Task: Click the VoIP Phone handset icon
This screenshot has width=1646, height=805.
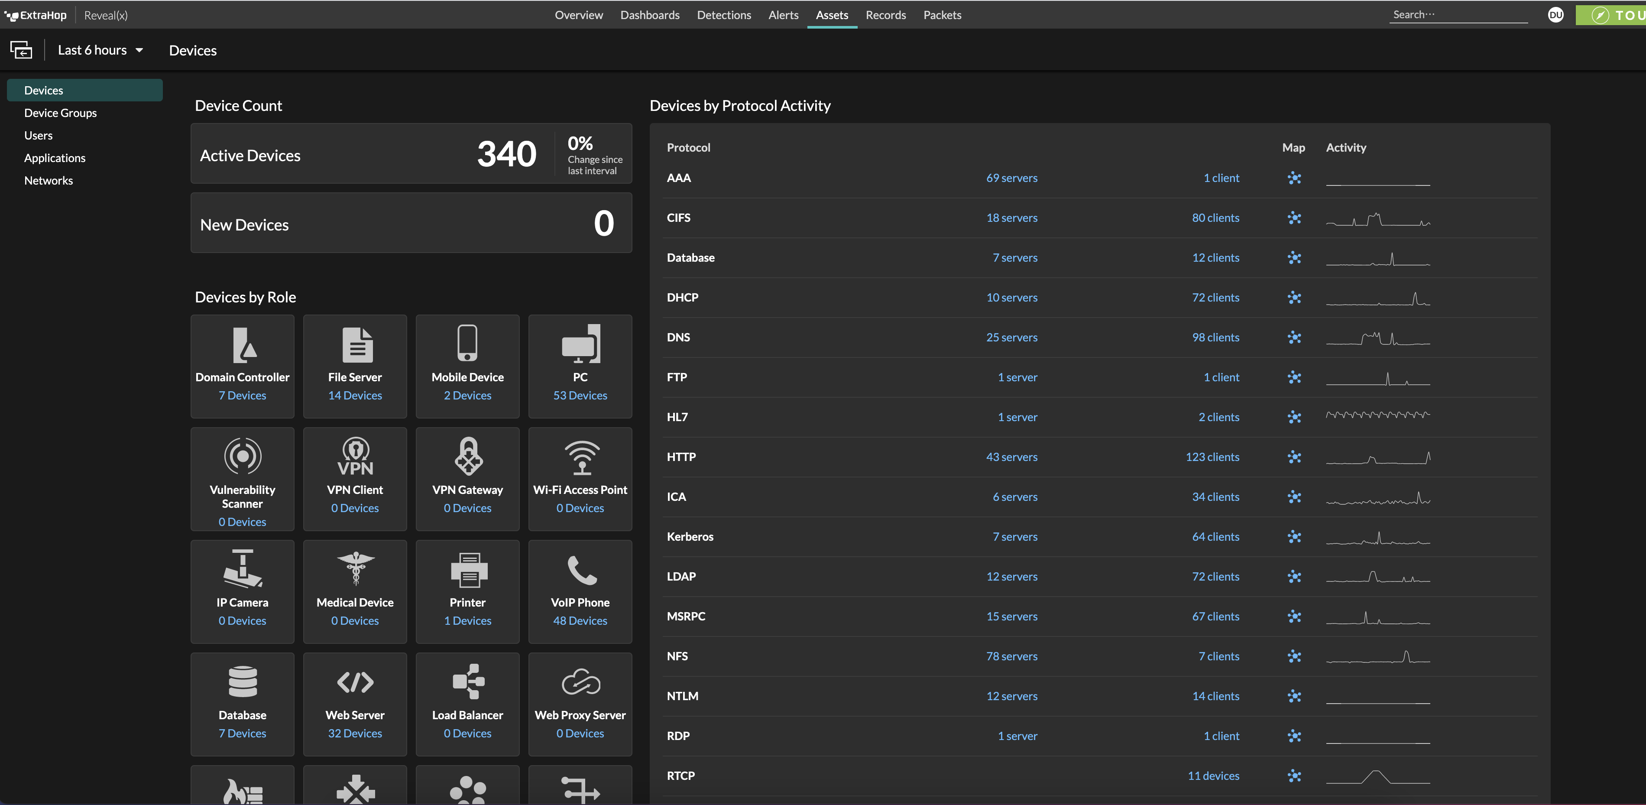Action: 582,570
